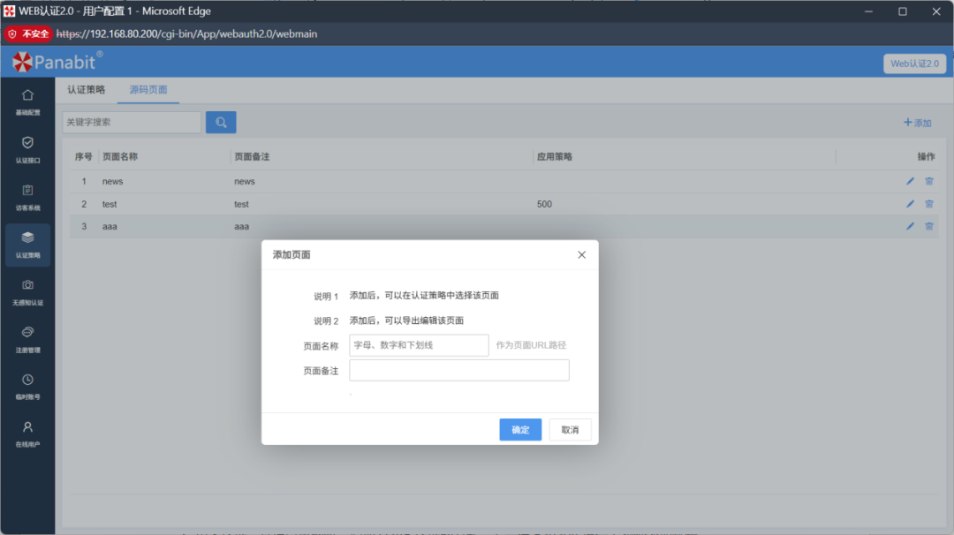
Task: Click the 添加 link to add a page
Action: coord(916,122)
